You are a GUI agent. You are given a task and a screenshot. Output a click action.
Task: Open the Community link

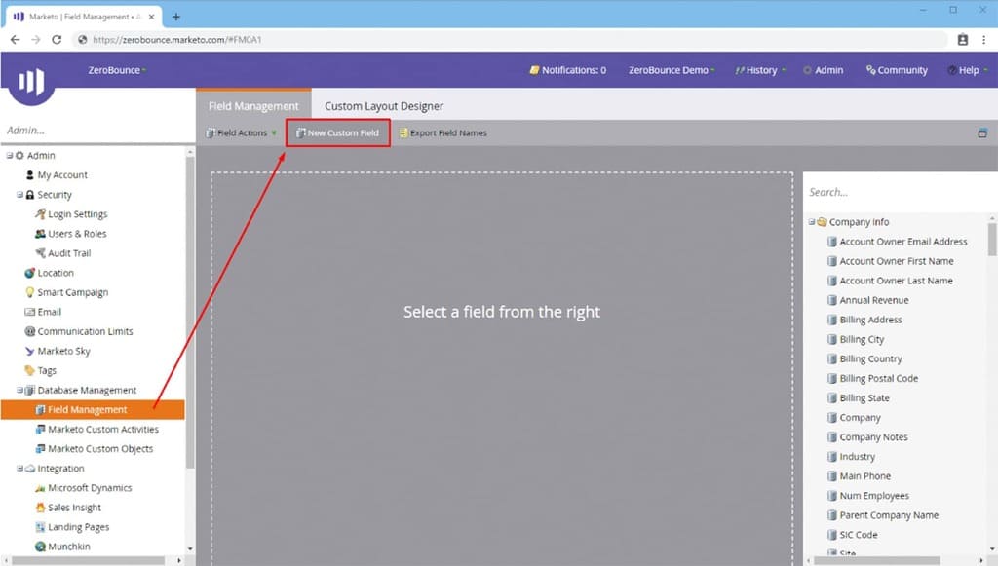tap(897, 70)
